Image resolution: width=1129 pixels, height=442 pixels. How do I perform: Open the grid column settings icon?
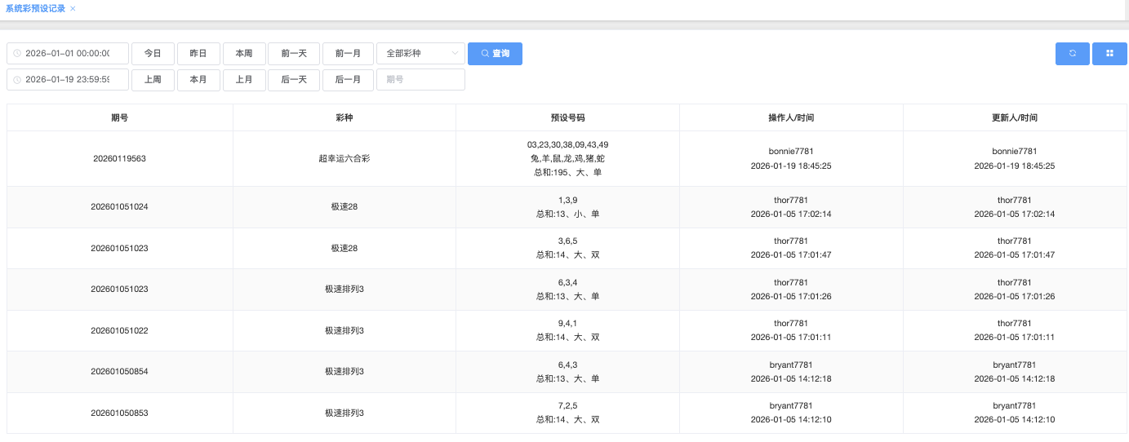point(1109,54)
